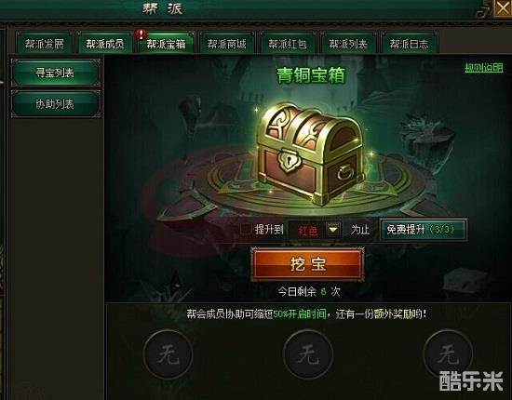Click the first empty 无 helper slot
512x400 pixels.
[x=168, y=354]
